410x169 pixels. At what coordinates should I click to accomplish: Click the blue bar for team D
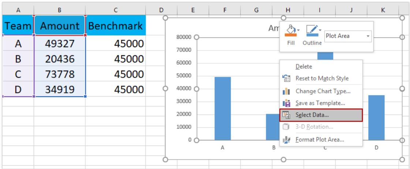[376, 118]
